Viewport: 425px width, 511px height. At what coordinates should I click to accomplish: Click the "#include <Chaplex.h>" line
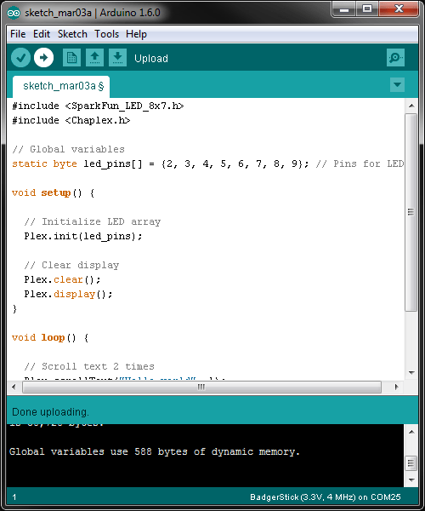click(x=71, y=120)
